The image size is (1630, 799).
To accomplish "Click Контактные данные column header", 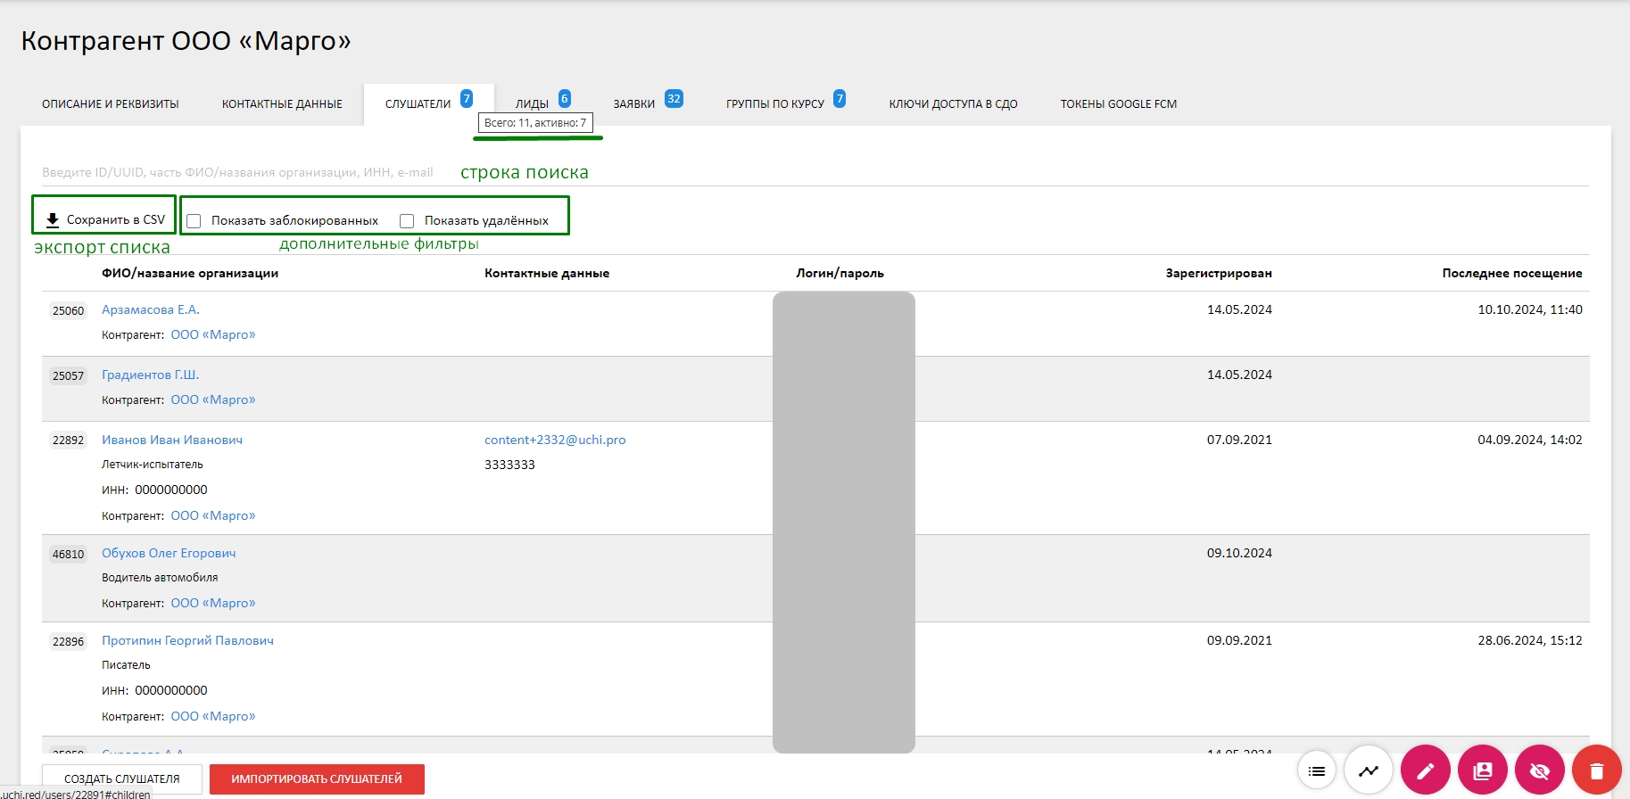I will click(547, 273).
